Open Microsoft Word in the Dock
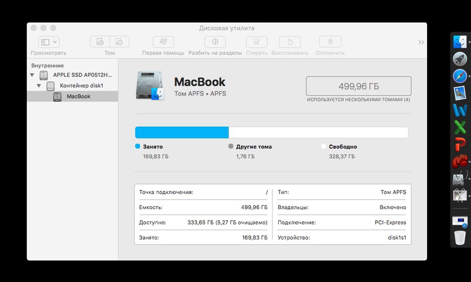This screenshot has width=471, height=282. (x=460, y=110)
